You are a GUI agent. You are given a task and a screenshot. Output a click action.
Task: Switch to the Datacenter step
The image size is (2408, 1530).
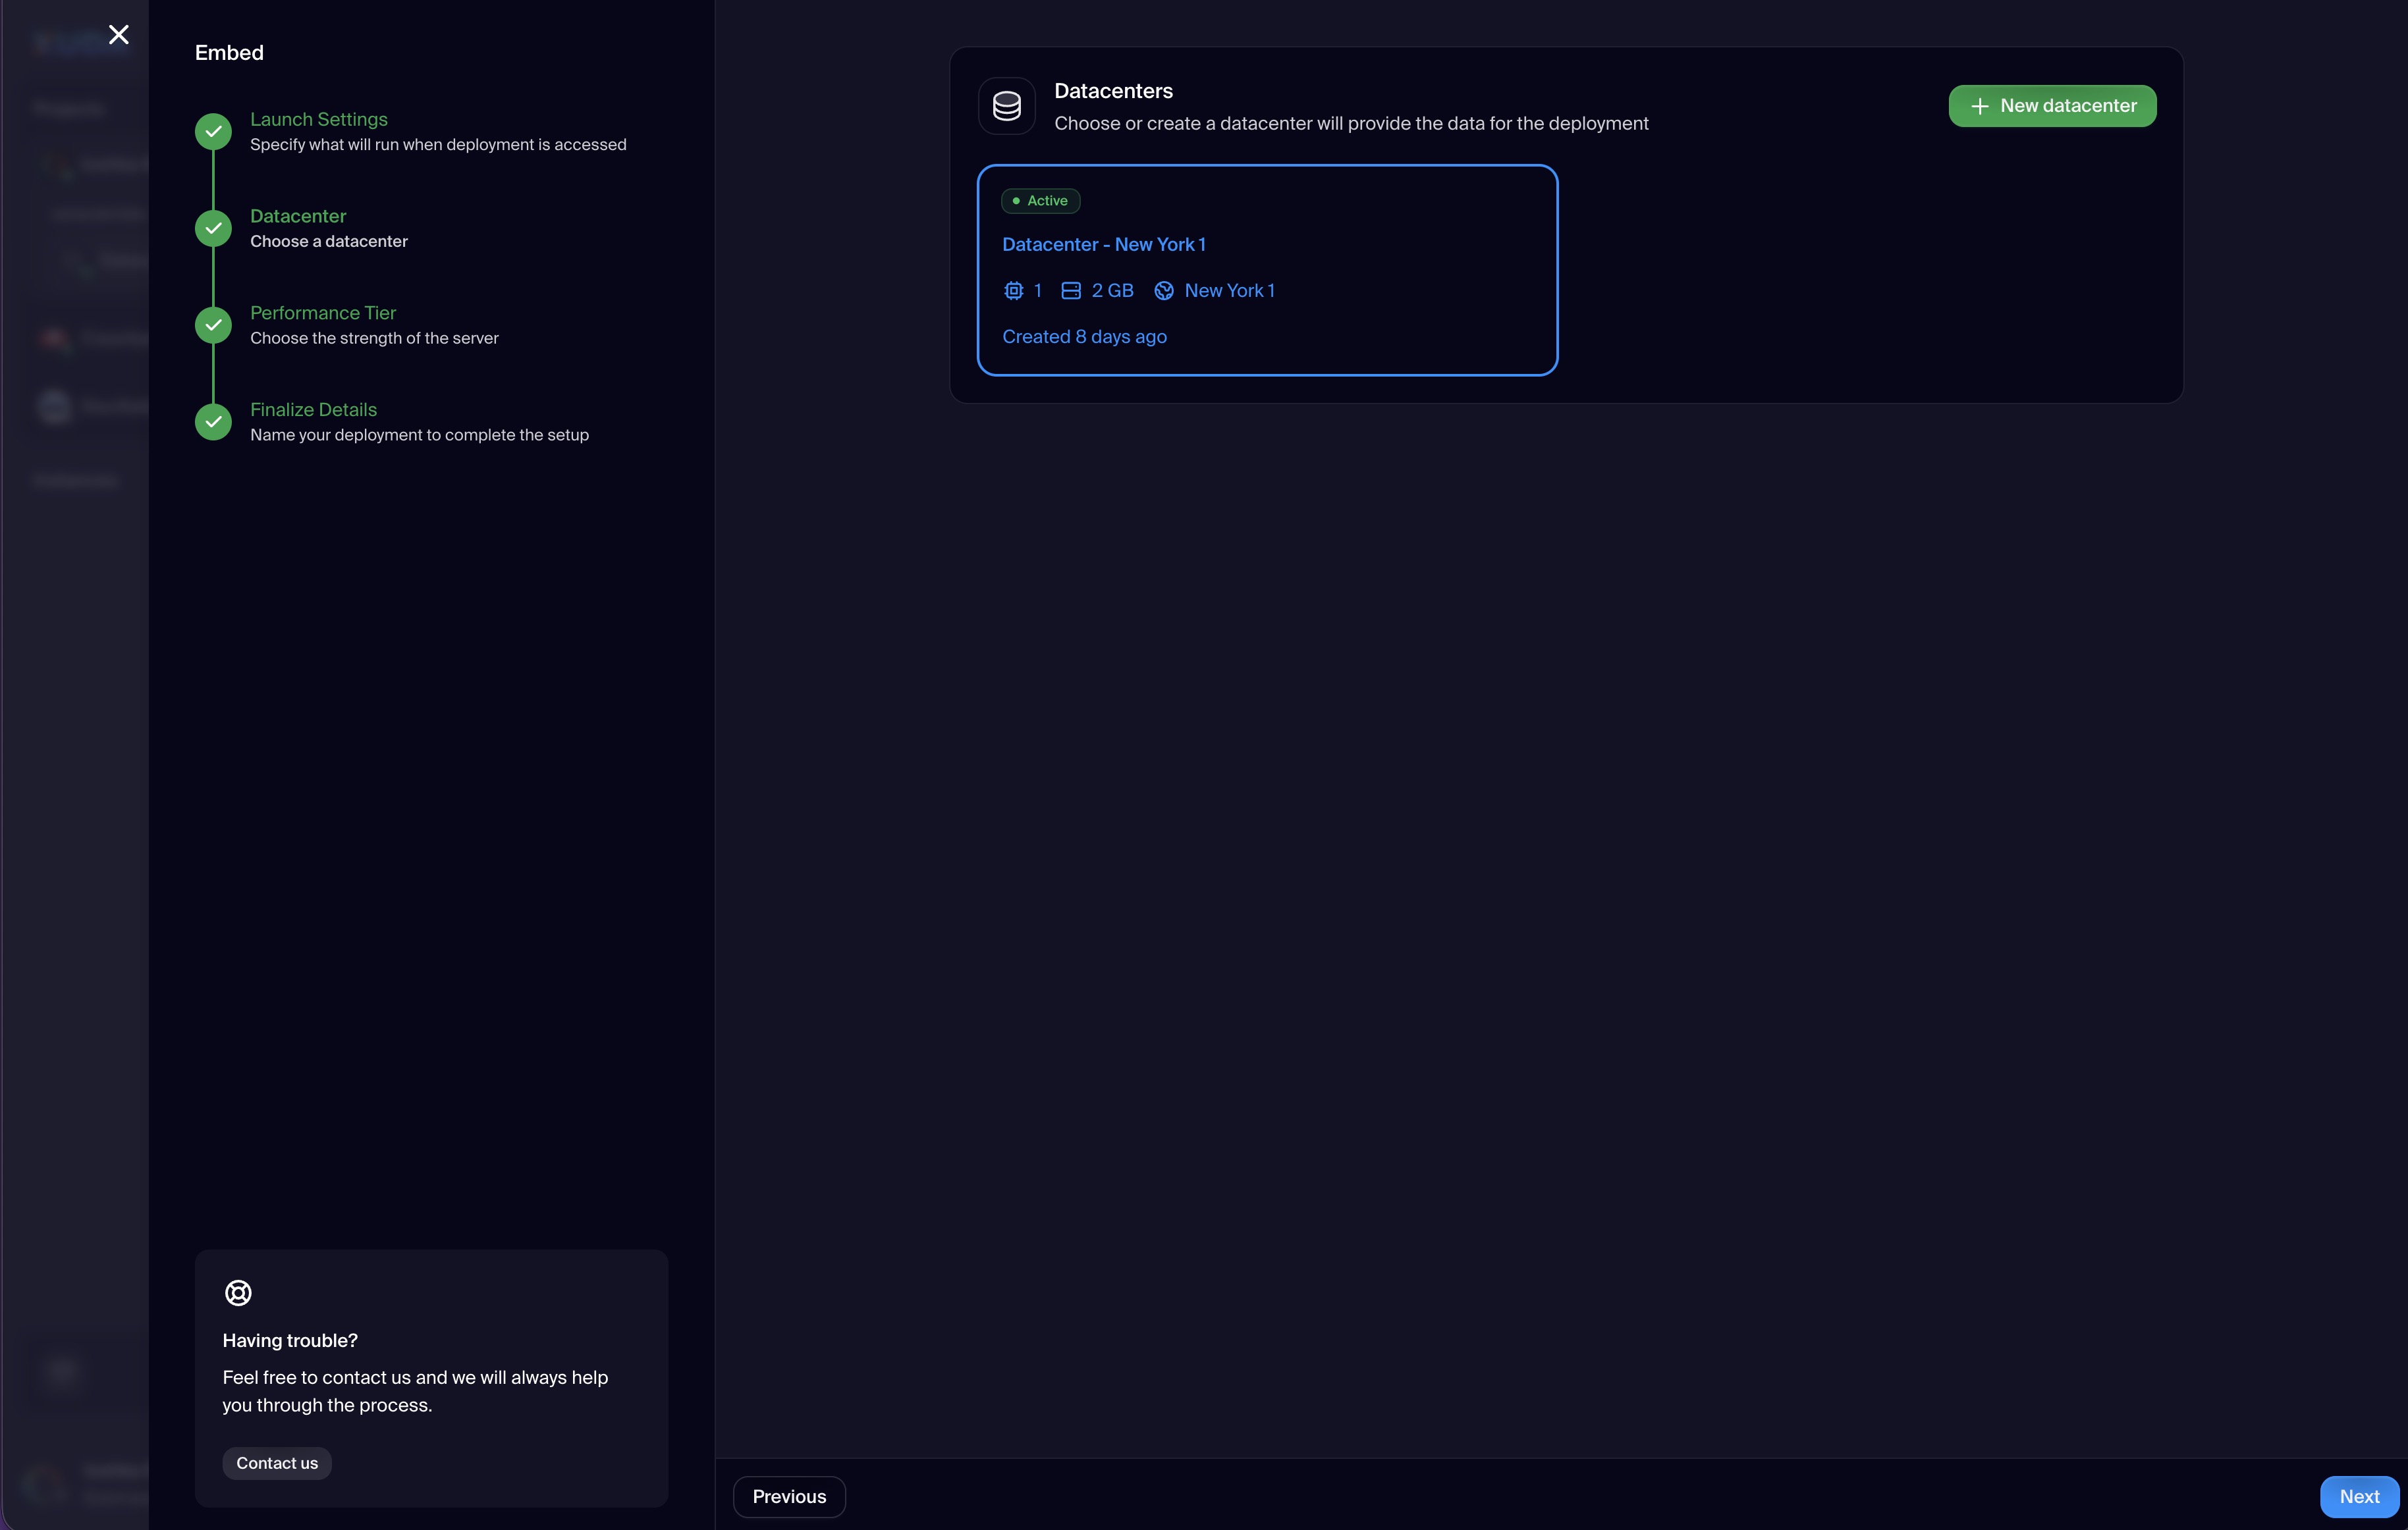[297, 216]
